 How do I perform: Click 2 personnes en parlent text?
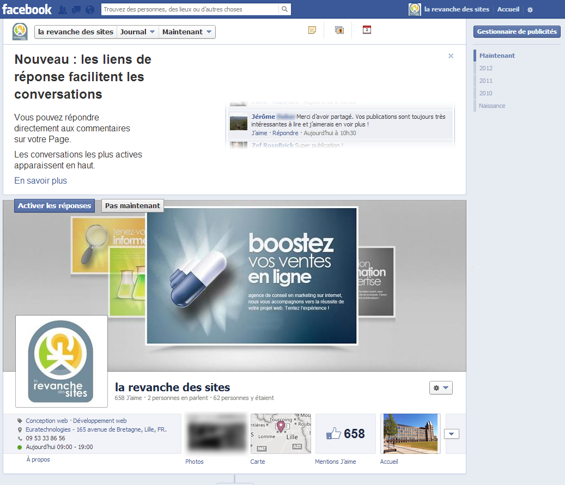tap(178, 398)
